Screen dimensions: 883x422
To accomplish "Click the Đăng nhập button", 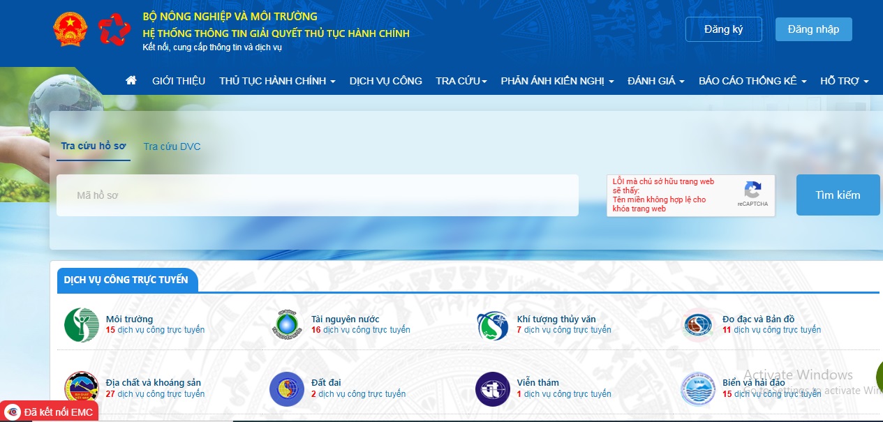I will (814, 29).
